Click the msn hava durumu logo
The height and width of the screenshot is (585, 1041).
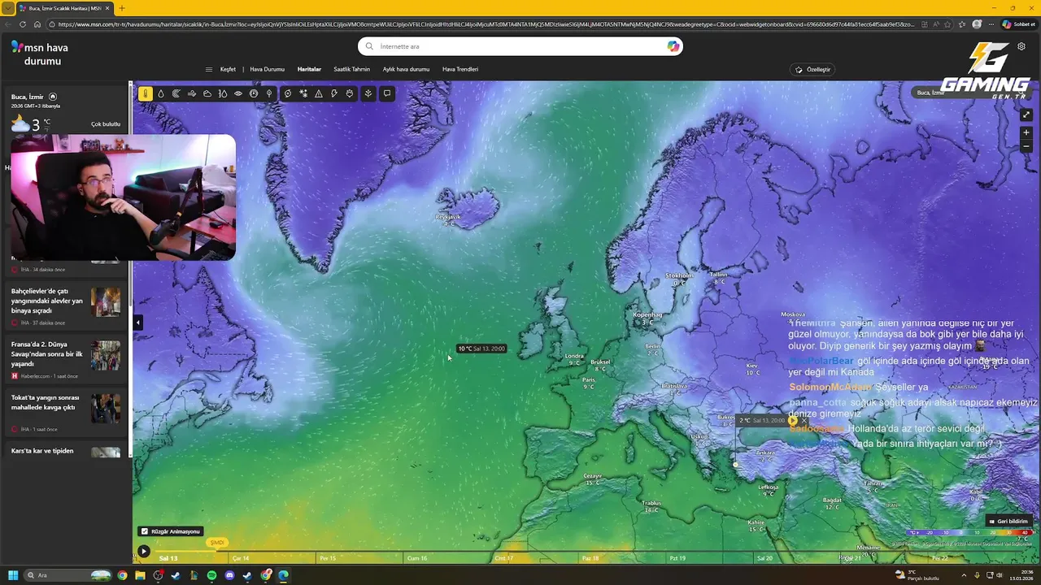pyautogui.click(x=40, y=54)
